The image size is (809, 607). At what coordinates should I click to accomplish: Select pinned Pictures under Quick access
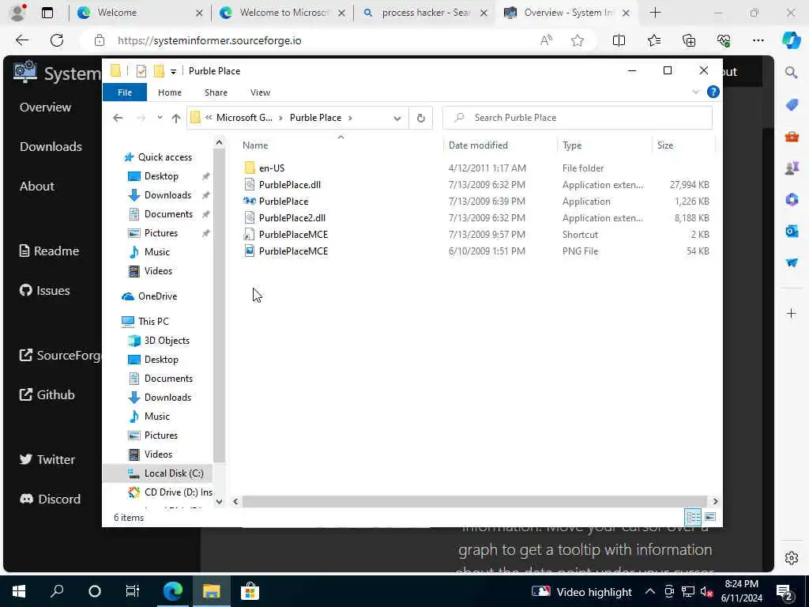[161, 233]
